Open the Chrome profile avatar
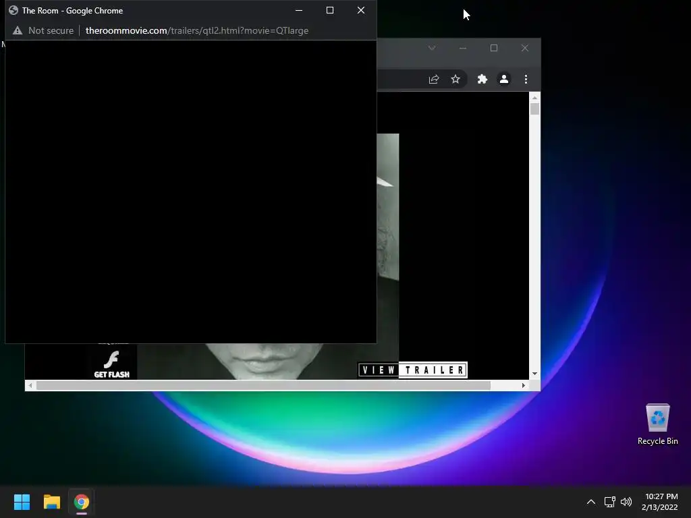 503,80
